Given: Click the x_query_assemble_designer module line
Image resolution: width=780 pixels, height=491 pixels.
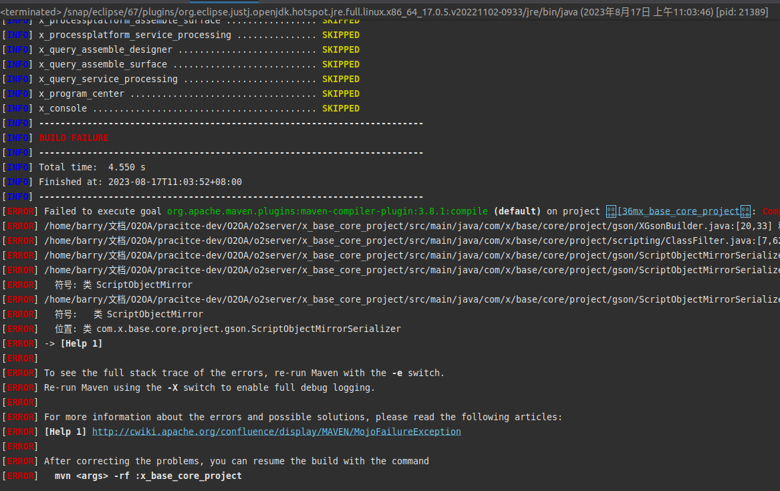Looking at the screenshot, I should 199,49.
